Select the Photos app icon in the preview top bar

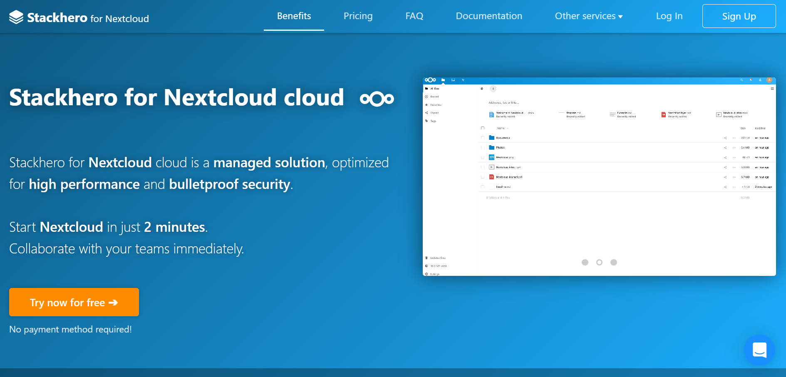(x=453, y=80)
